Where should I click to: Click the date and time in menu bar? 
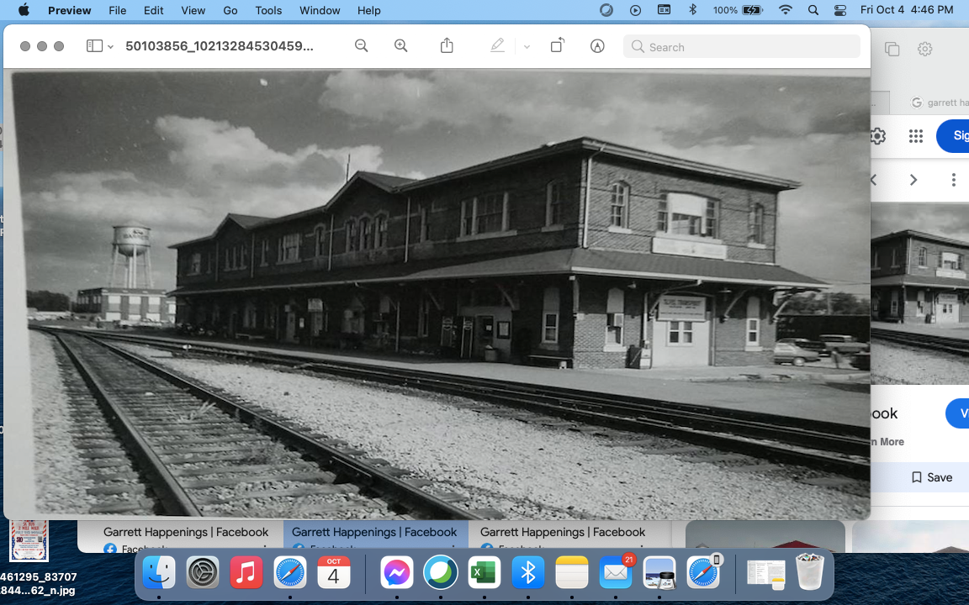click(907, 10)
